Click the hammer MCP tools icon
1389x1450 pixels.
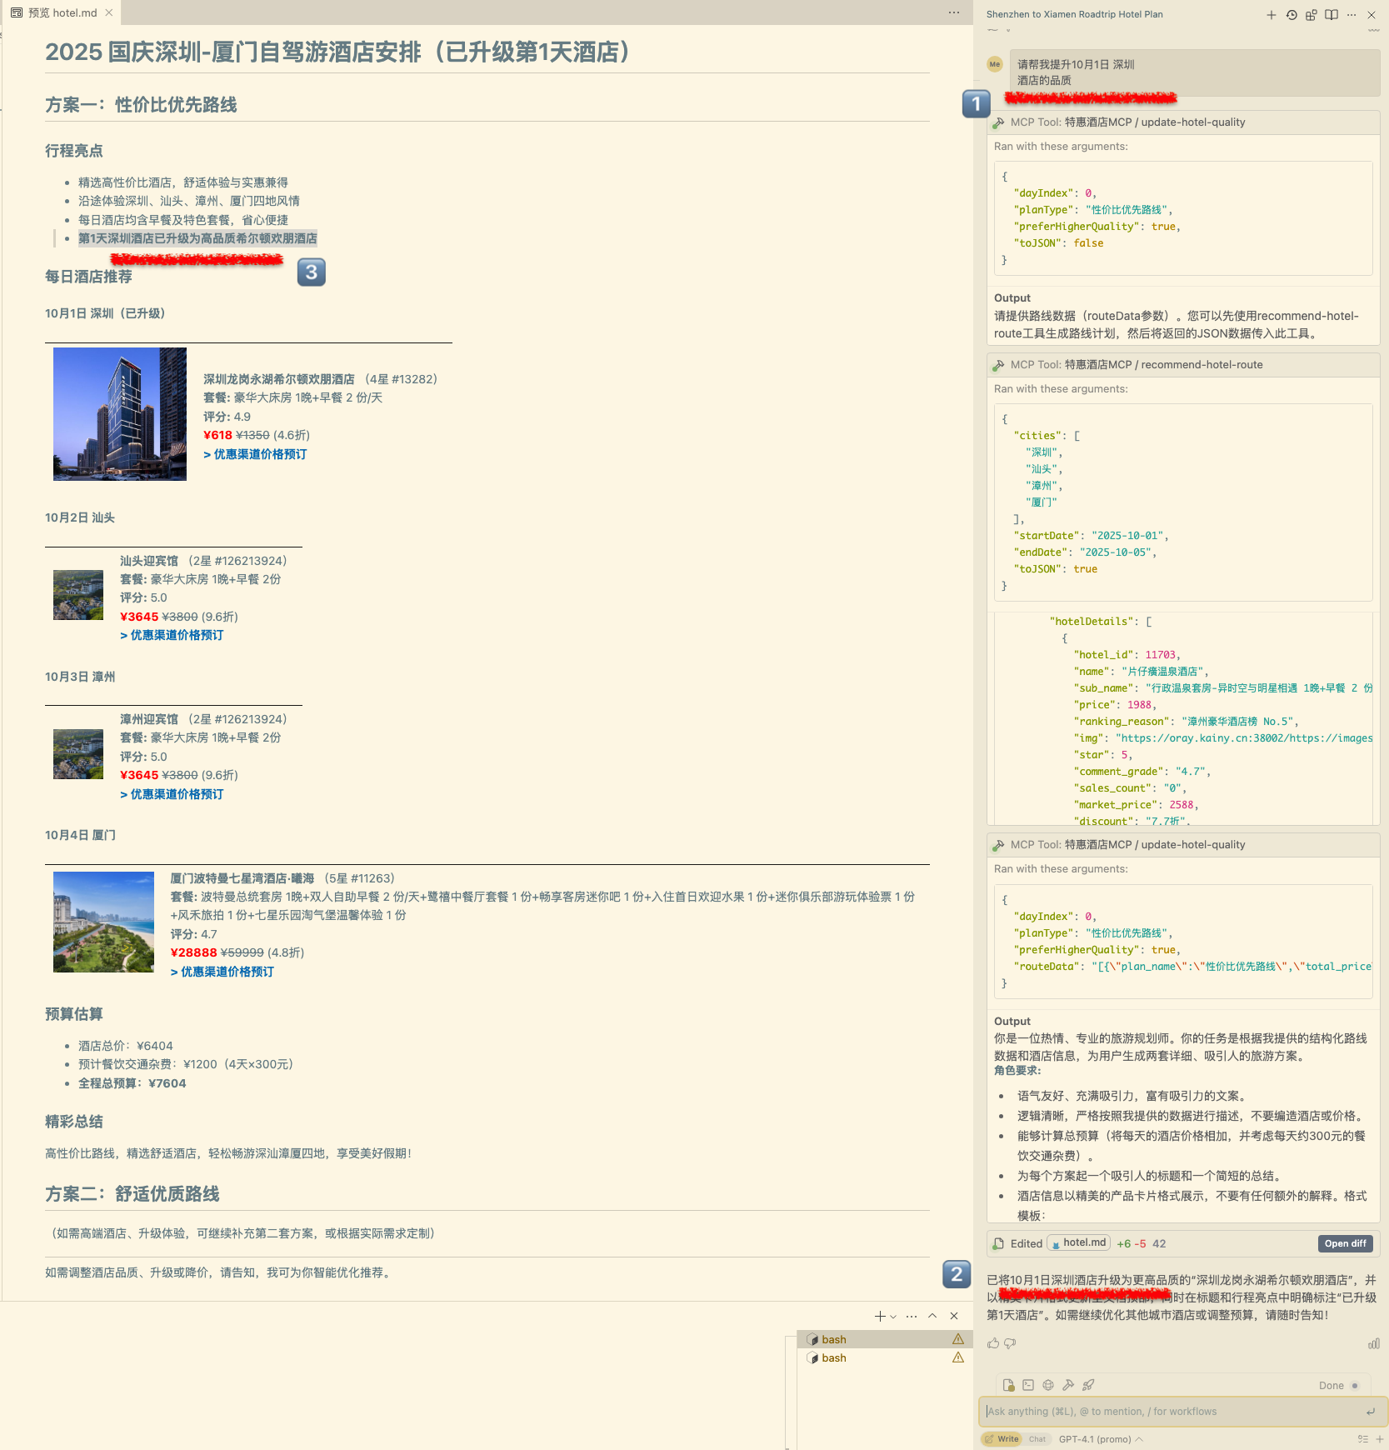point(1068,1385)
